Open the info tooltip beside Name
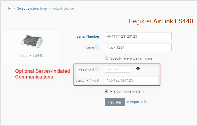Viewport: 197px width, 126px height. coord(97,47)
